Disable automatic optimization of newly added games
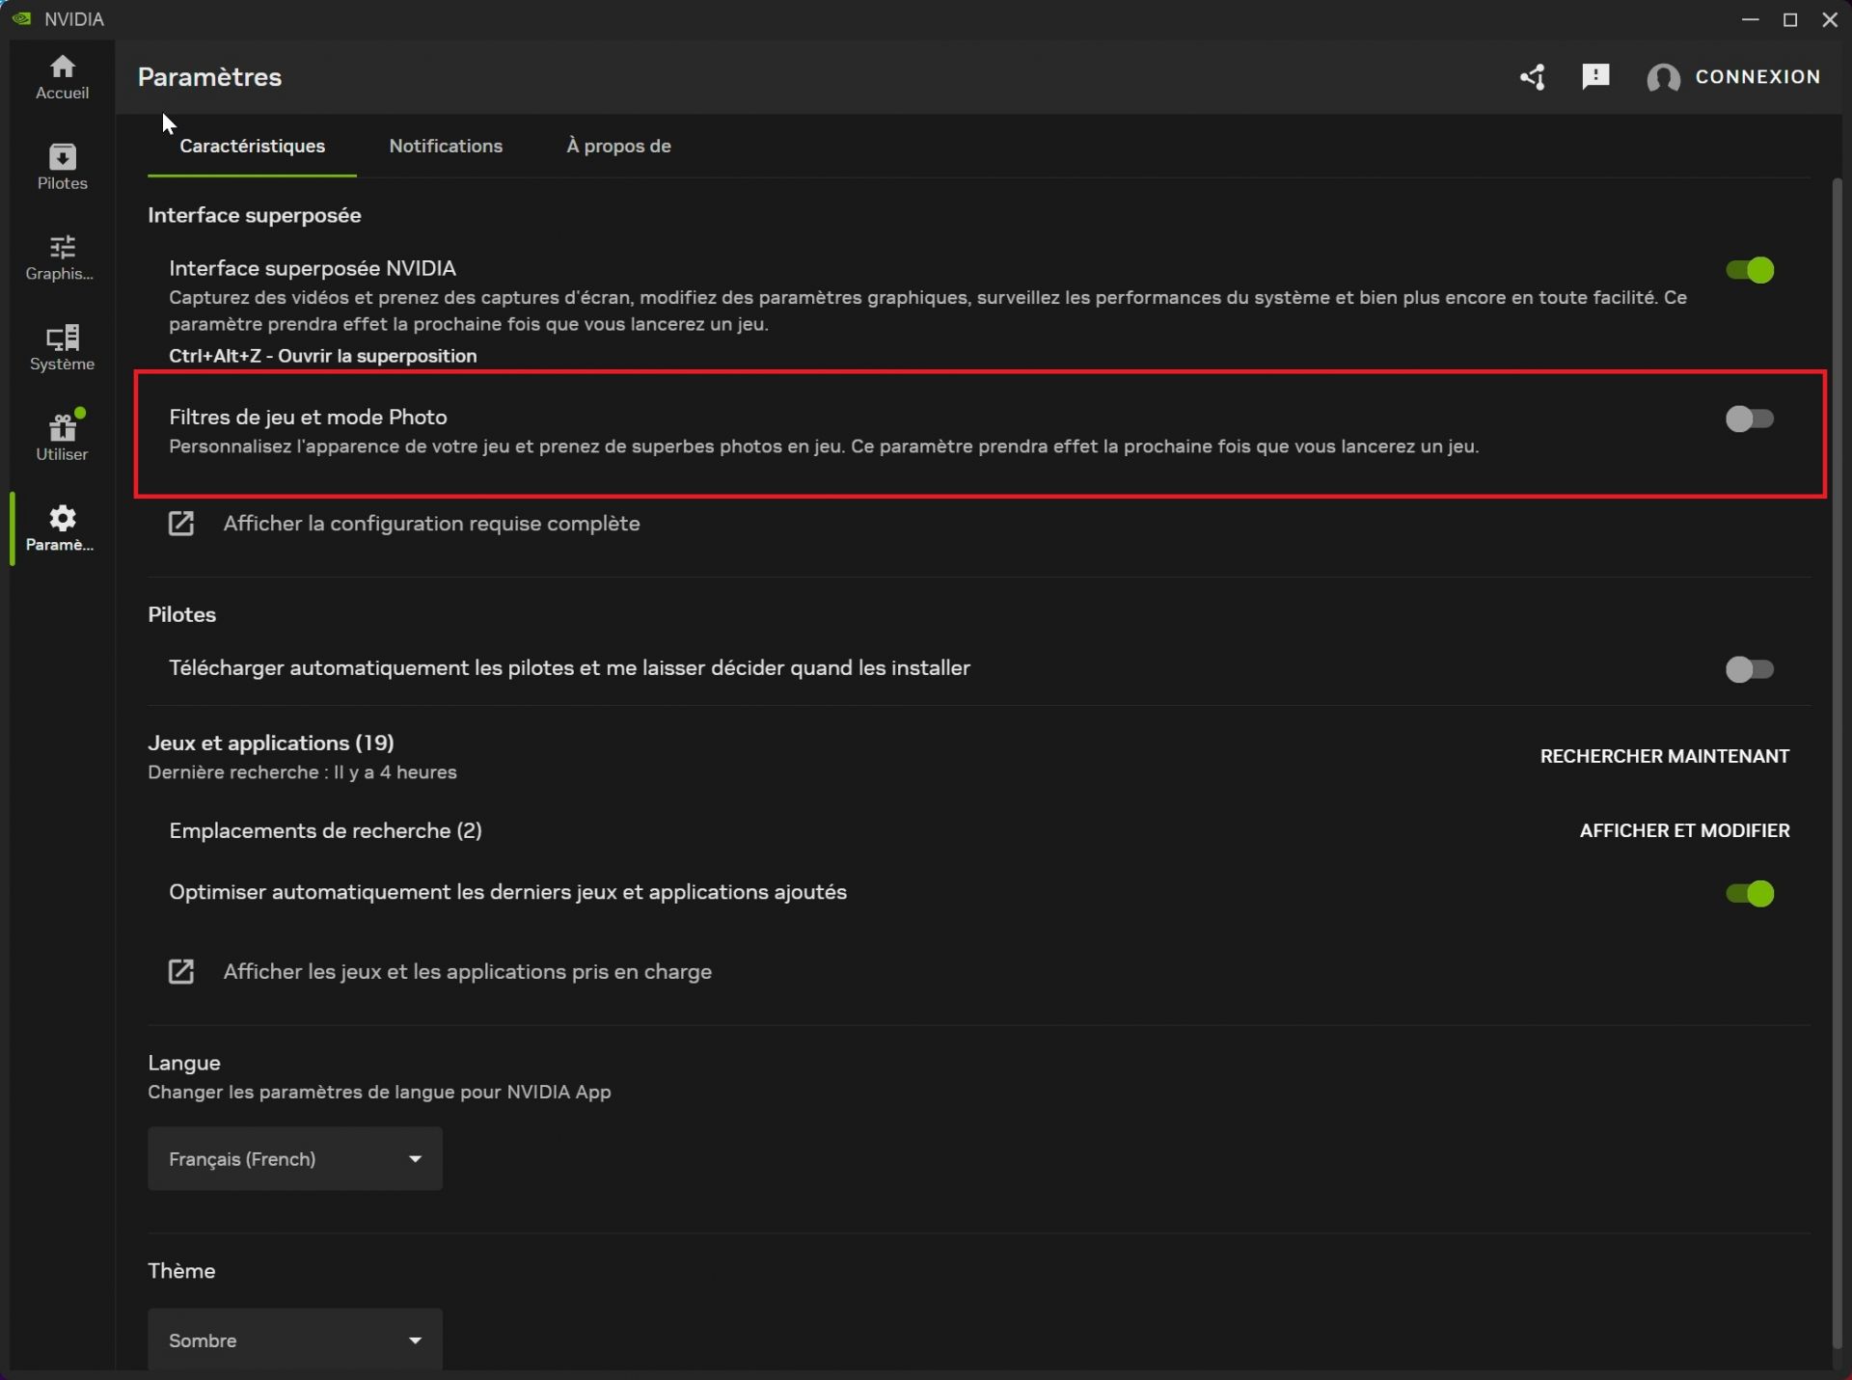 [x=1750, y=894]
